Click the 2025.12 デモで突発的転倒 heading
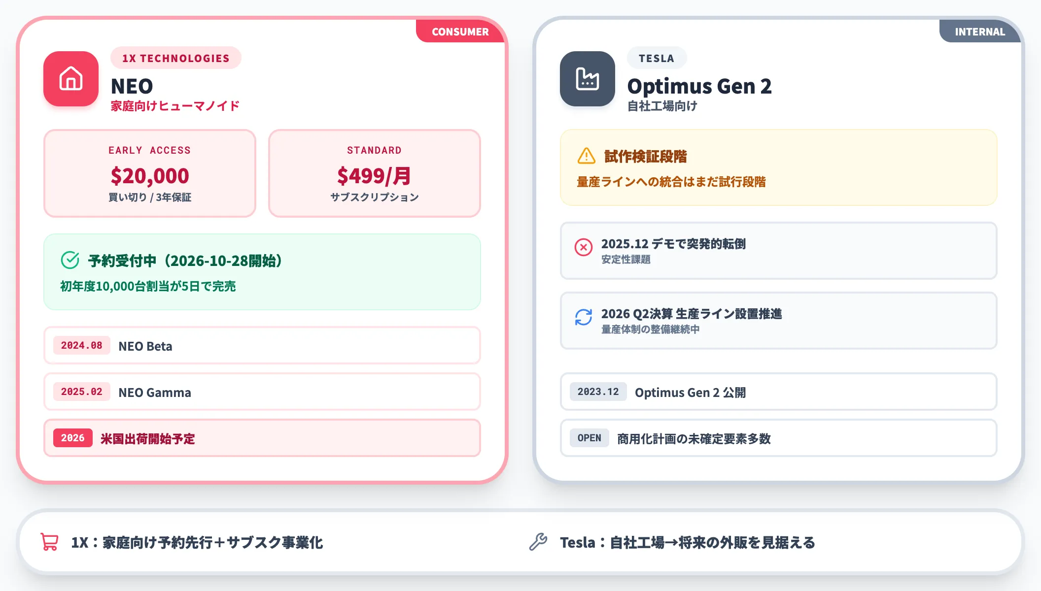Viewport: 1041px width, 591px height. tap(673, 244)
